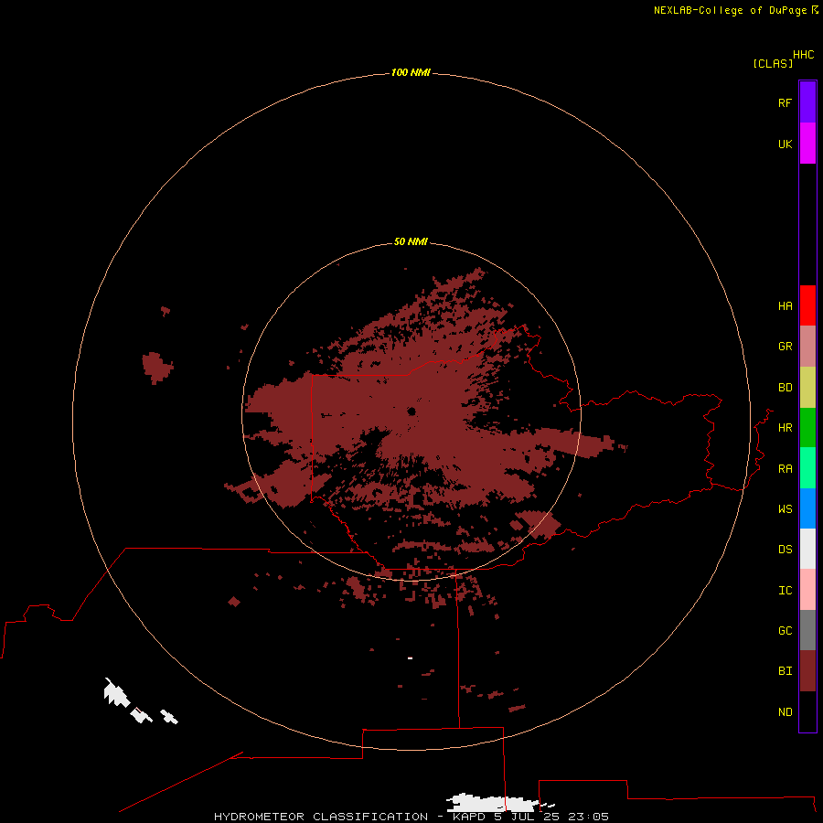This screenshot has width=823, height=823.
Task: Click the IC light pink legend swatch
Action: click(807, 590)
